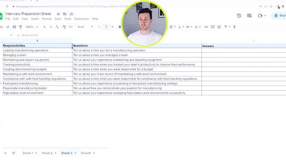
Task: Open the Format menu
Action: [46, 19]
